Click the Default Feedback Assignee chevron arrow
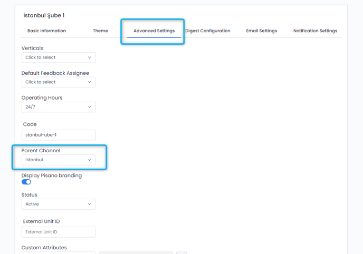This screenshot has width=363, height=254. [89, 82]
